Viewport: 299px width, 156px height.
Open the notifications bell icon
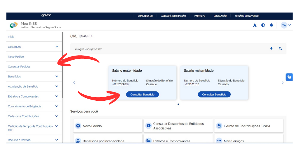pyautogui.click(x=271, y=25)
